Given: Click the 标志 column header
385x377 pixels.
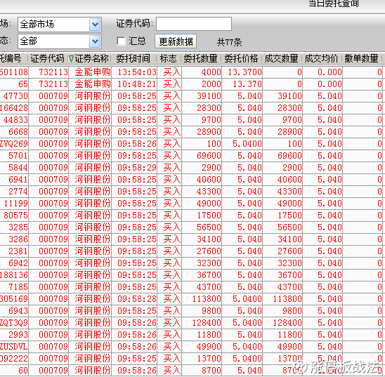Looking at the screenshot, I should (168, 59).
